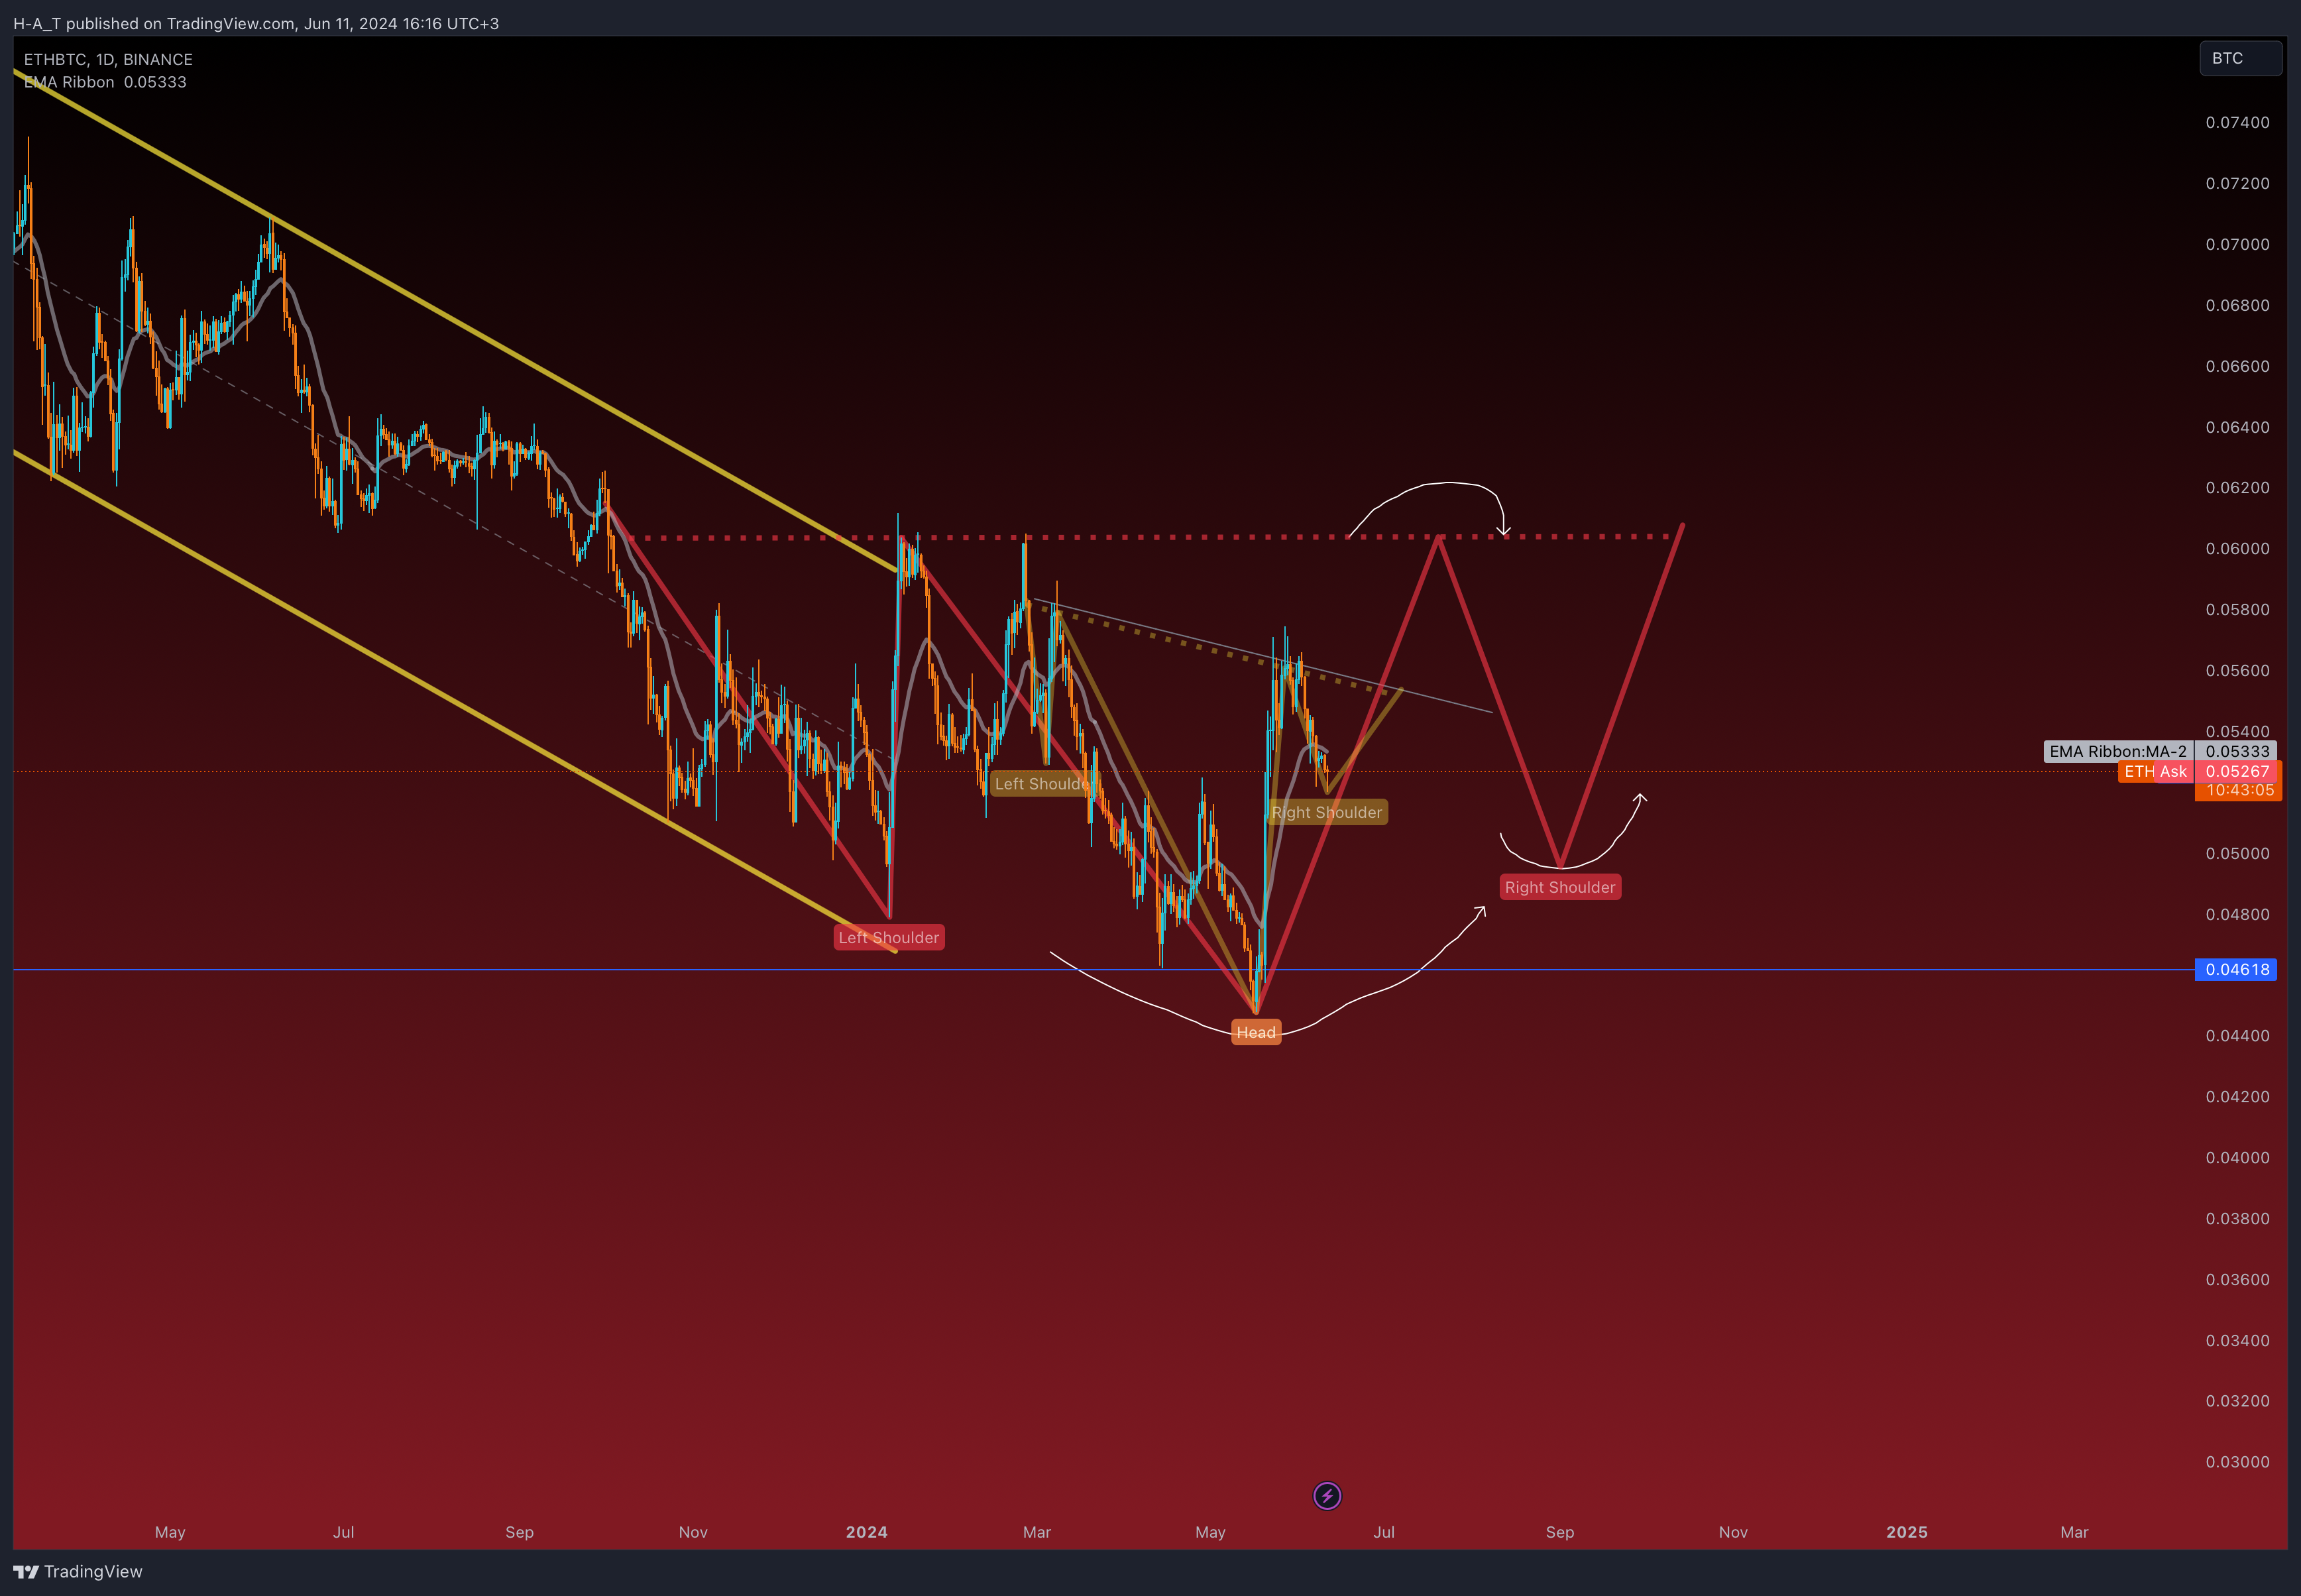Click the bold 2024 time axis label
The image size is (2301, 1596).
click(x=866, y=1532)
